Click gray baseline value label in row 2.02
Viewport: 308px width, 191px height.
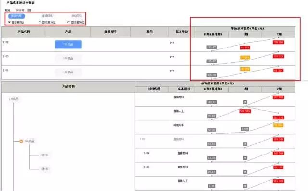tap(212, 47)
